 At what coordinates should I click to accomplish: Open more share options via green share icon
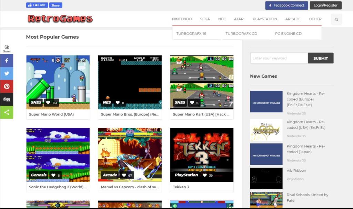click(x=7, y=112)
